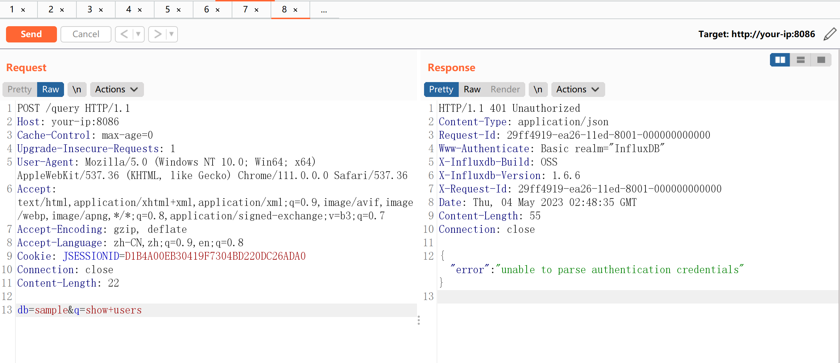Switch to the top-bottom stacked layout icon
Viewport: 840px width, 363px height.
pyautogui.click(x=801, y=60)
